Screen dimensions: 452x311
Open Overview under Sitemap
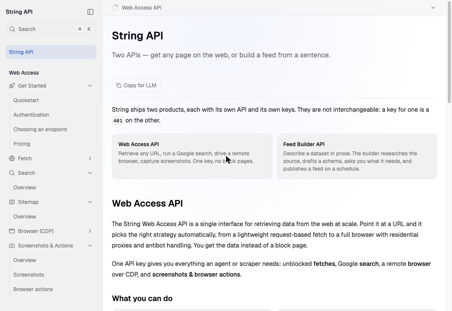point(25,217)
